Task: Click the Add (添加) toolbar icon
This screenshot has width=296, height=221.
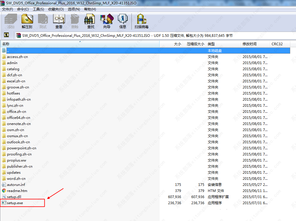Action: point(11,19)
